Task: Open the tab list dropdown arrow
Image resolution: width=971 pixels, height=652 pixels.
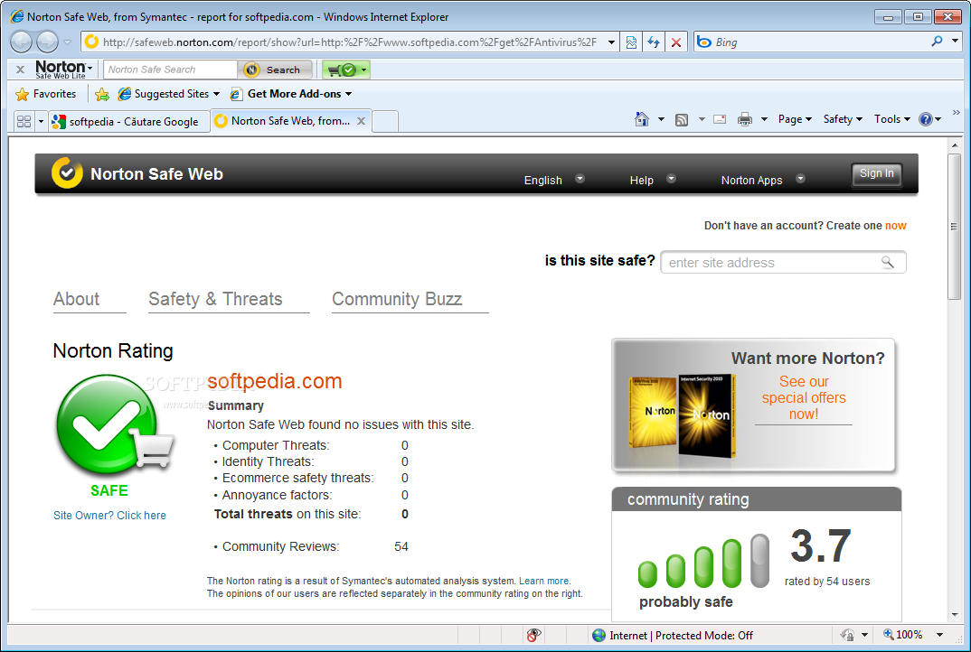Action: 41,121
